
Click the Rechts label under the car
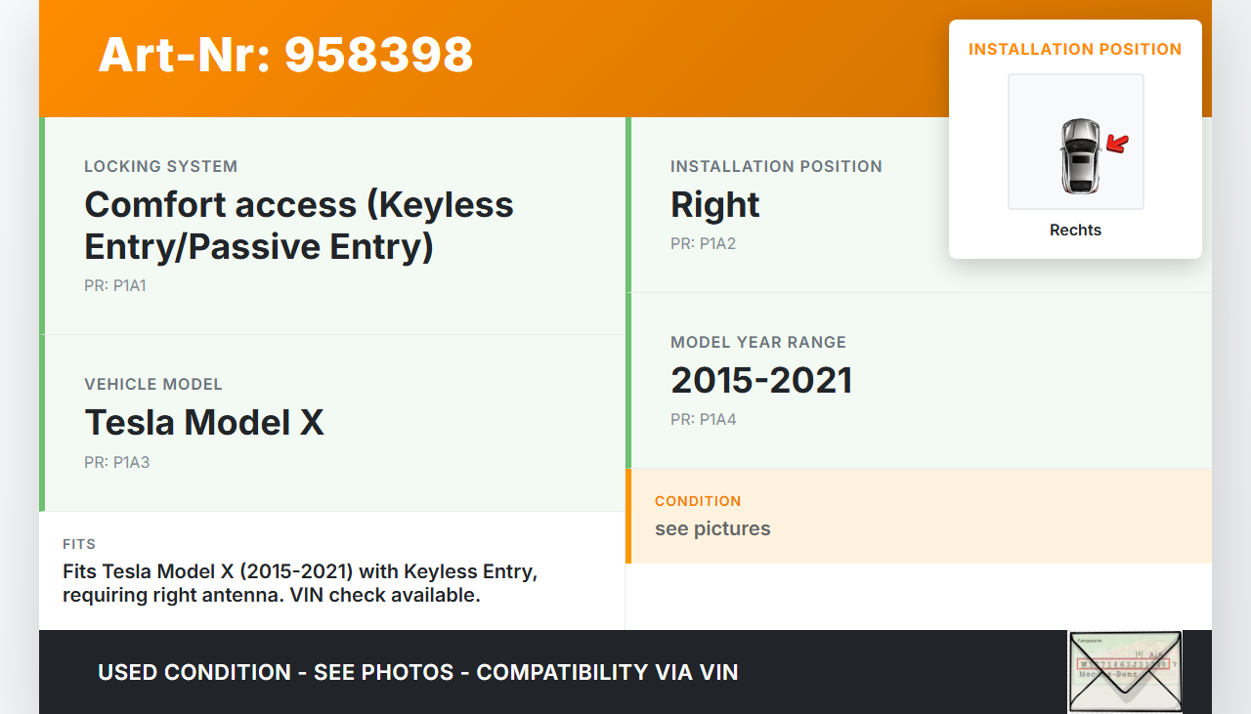coord(1075,231)
